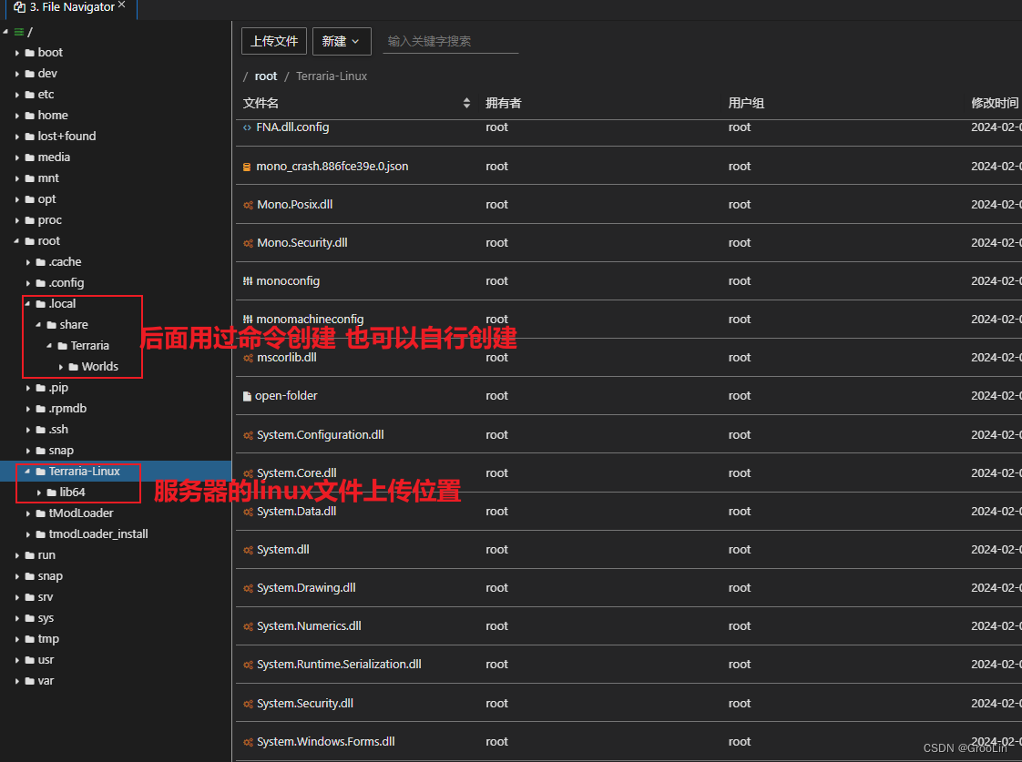This screenshot has height=762, width=1022.
Task: Expand the etc folder arrow
Action: pos(17,95)
